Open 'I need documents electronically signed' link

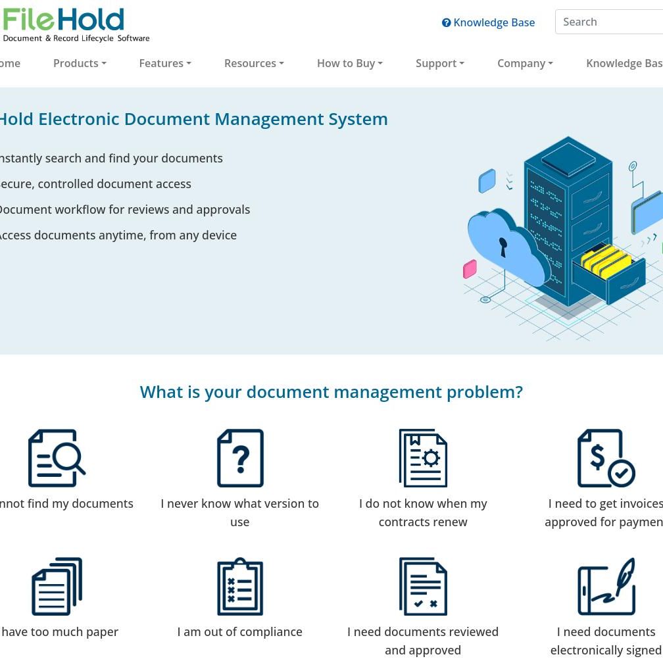[606, 641]
